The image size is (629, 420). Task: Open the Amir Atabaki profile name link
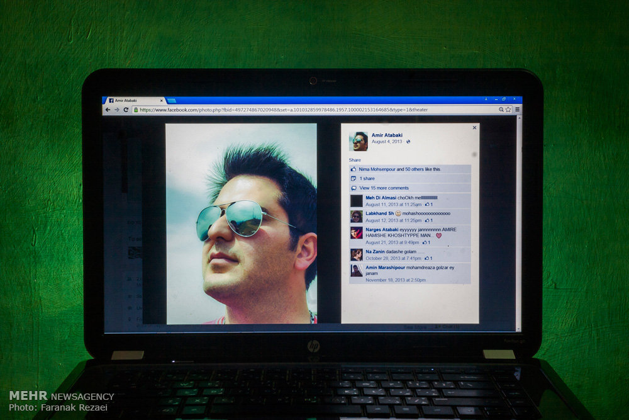(387, 135)
